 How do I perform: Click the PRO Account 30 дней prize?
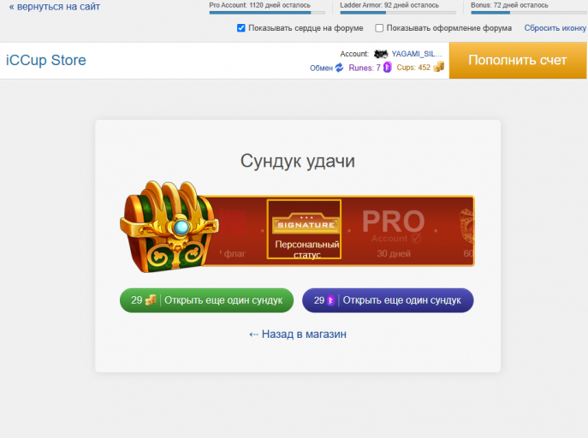point(394,233)
